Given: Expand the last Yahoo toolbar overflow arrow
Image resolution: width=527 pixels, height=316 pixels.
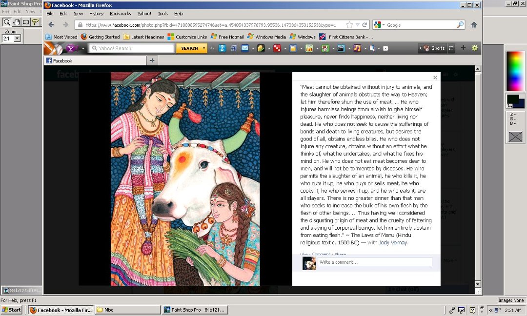Looking at the screenshot, I should (385, 48).
